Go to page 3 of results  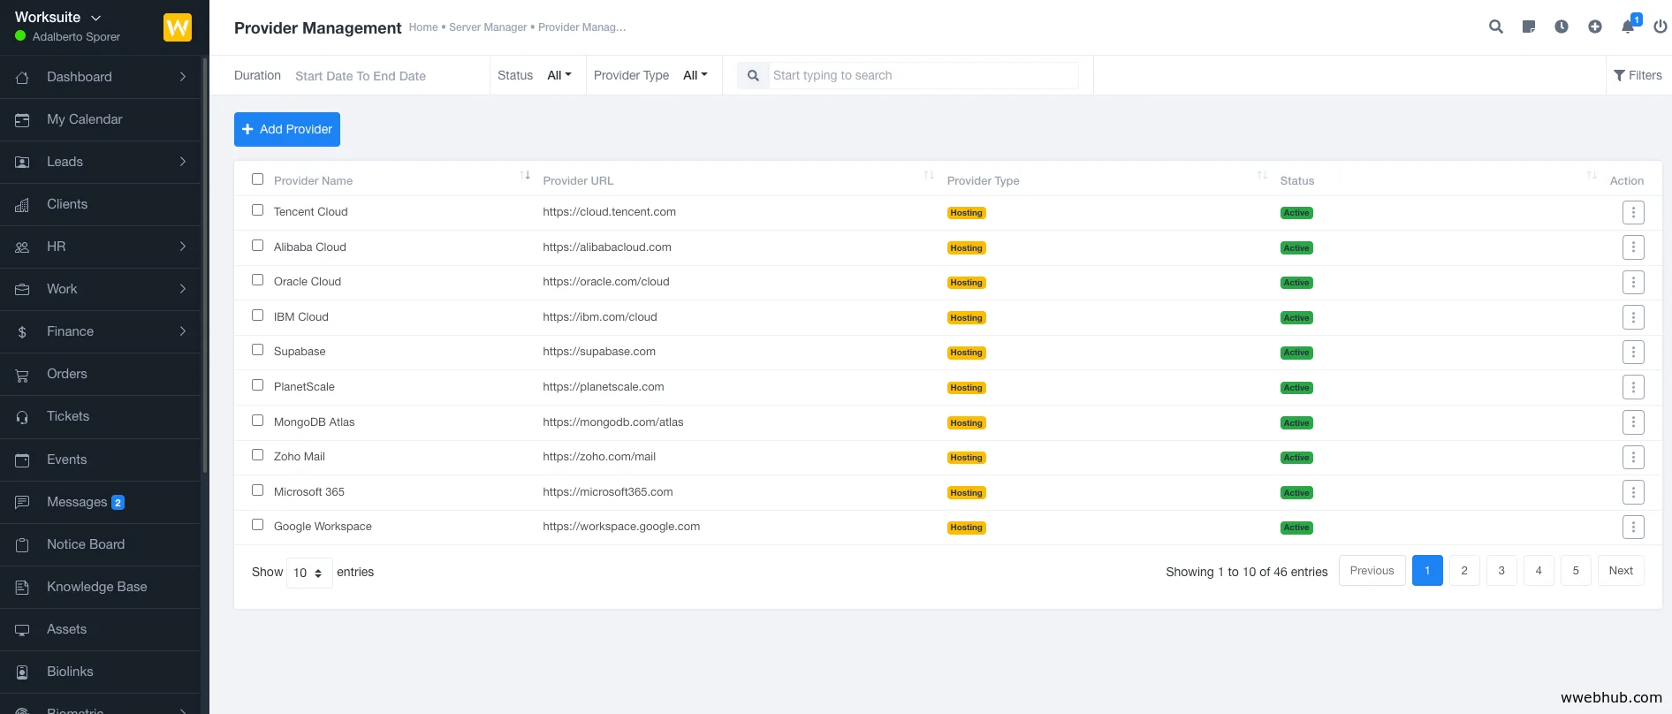(1501, 571)
